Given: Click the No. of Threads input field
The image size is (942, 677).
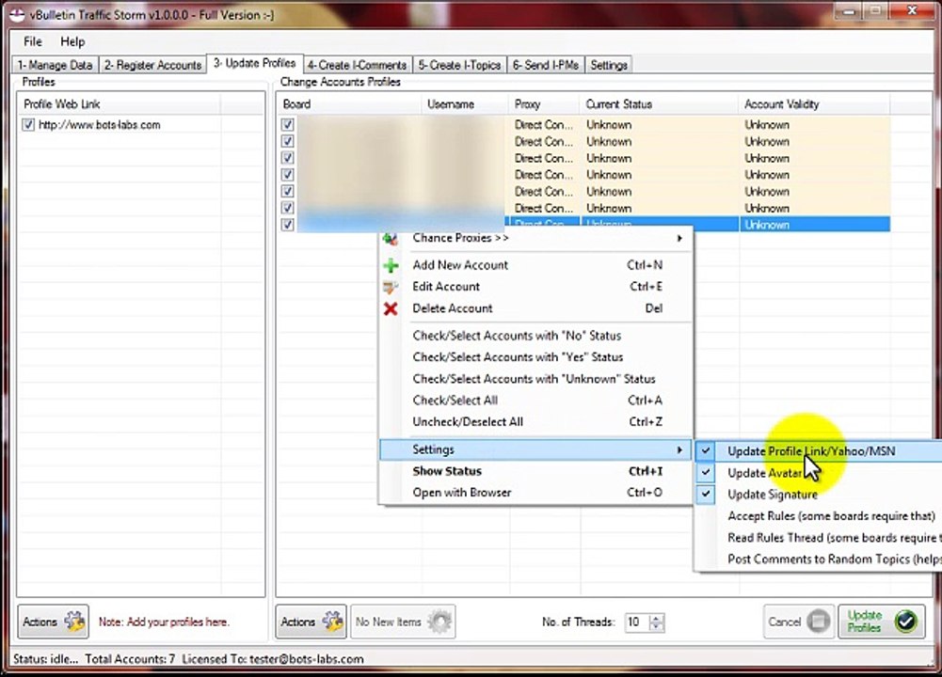Looking at the screenshot, I should 637,622.
